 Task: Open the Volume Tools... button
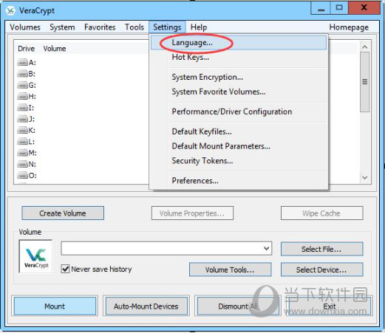coord(231,270)
